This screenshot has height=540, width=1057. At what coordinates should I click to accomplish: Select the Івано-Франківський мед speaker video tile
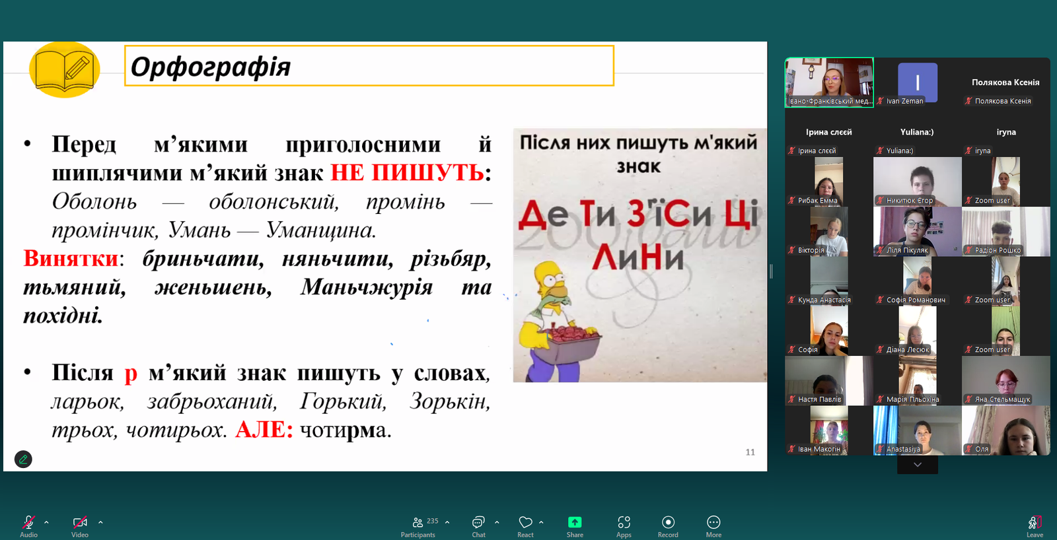tap(829, 83)
